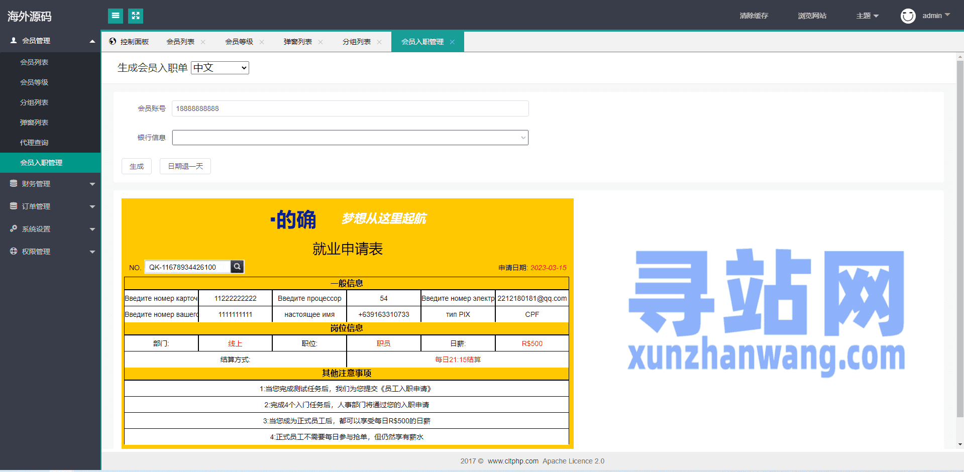Open the 中文 language dropdown
This screenshot has width=964, height=472.
[220, 68]
